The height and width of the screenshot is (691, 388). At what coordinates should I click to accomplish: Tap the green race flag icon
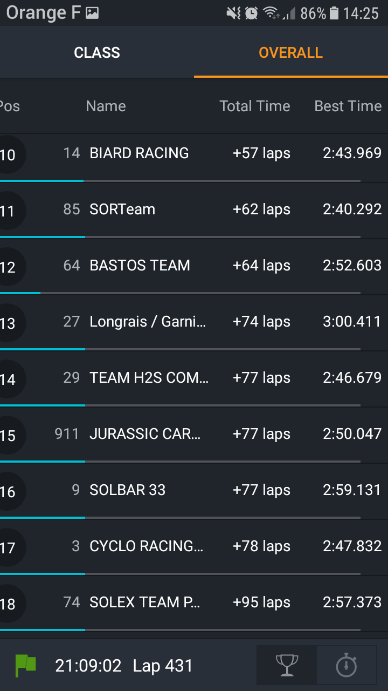pyautogui.click(x=25, y=665)
